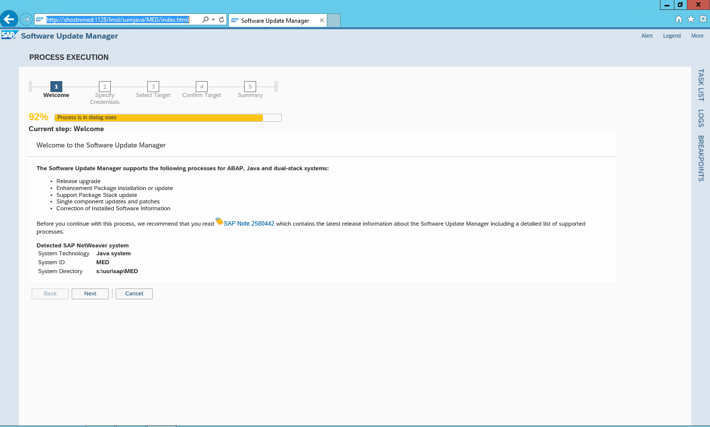
Task: Click the yellow progress bar
Action: (168, 118)
